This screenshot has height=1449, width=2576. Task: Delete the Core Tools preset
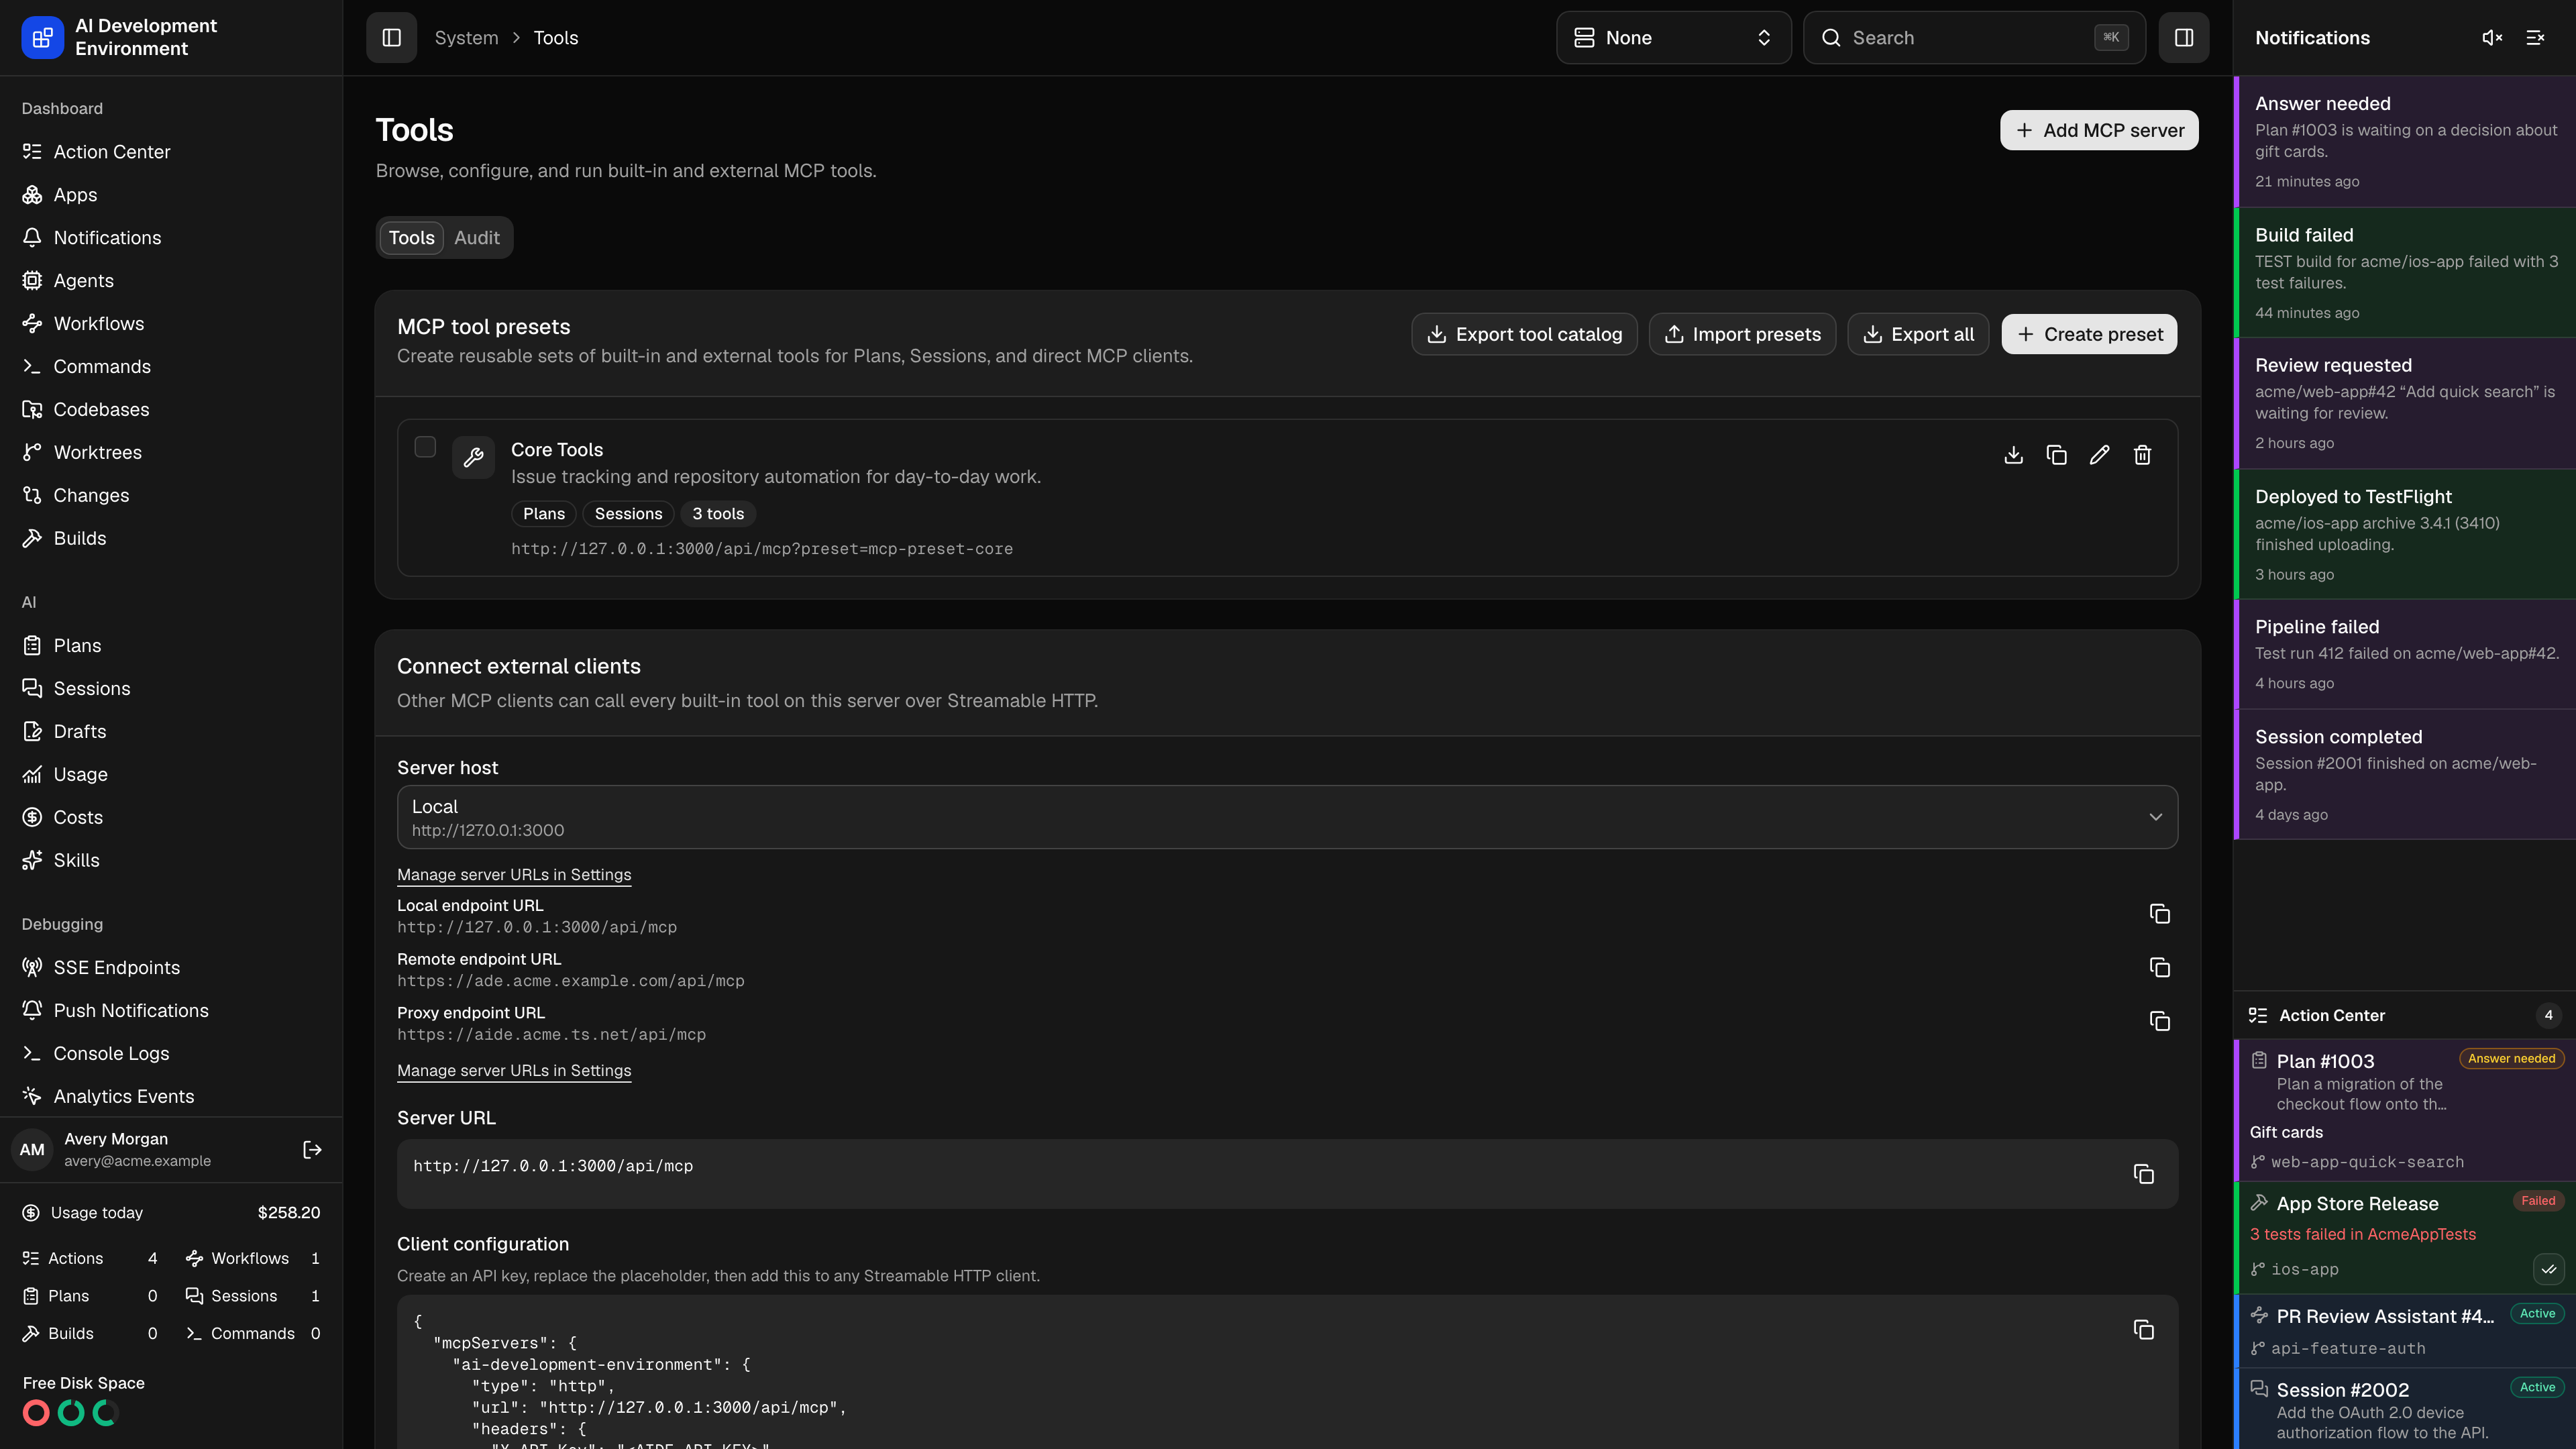2142,455
